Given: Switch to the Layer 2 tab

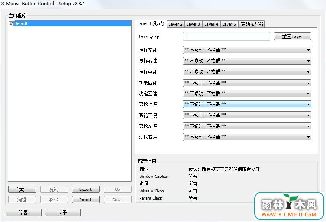Looking at the screenshot, I should click(175, 24).
